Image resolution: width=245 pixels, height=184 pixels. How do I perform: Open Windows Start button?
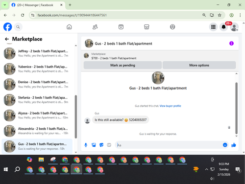tap(6, 169)
